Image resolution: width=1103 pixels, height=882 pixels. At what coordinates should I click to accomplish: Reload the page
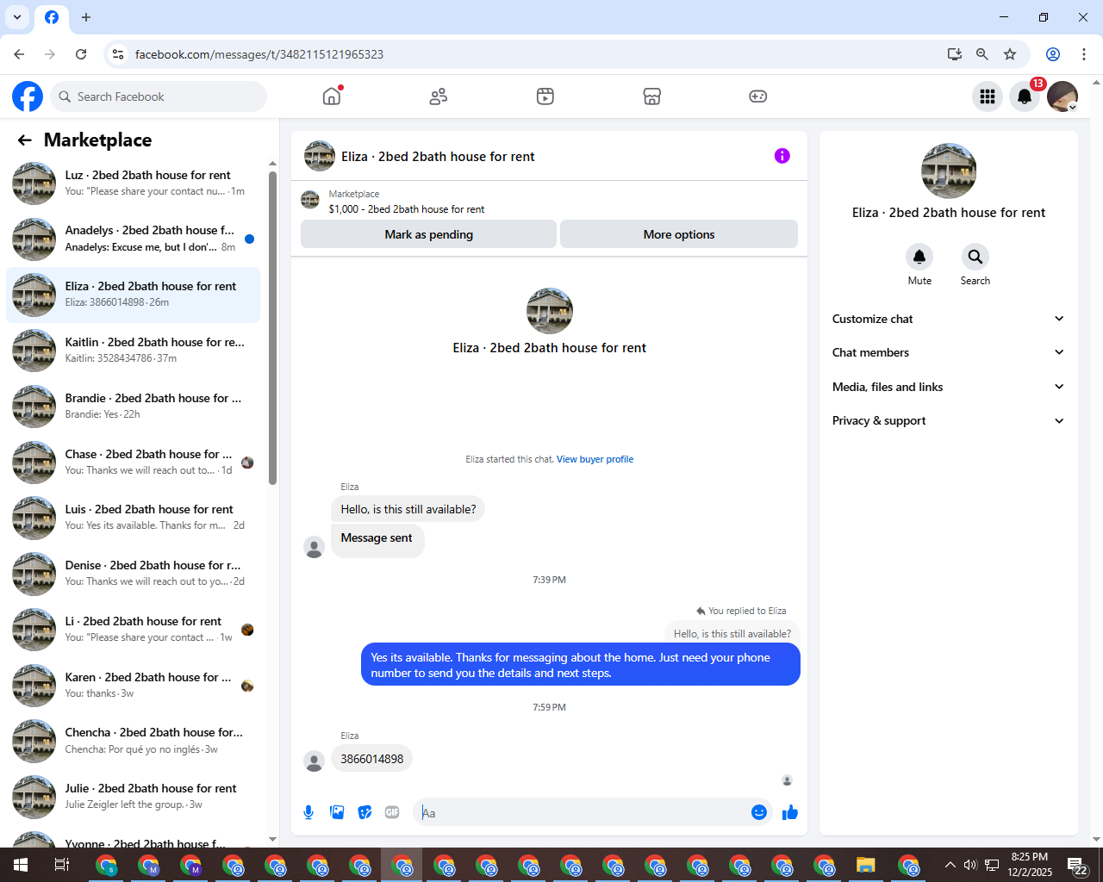[81, 54]
